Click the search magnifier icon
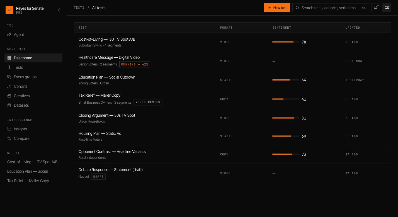Viewport: 398px width, 217px height. tap(297, 8)
